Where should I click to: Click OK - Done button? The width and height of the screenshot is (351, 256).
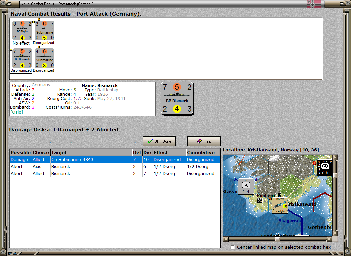[x=159, y=141]
